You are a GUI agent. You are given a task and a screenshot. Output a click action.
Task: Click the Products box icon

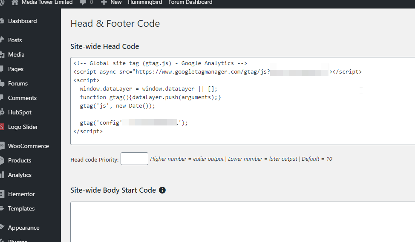click(x=2, y=160)
